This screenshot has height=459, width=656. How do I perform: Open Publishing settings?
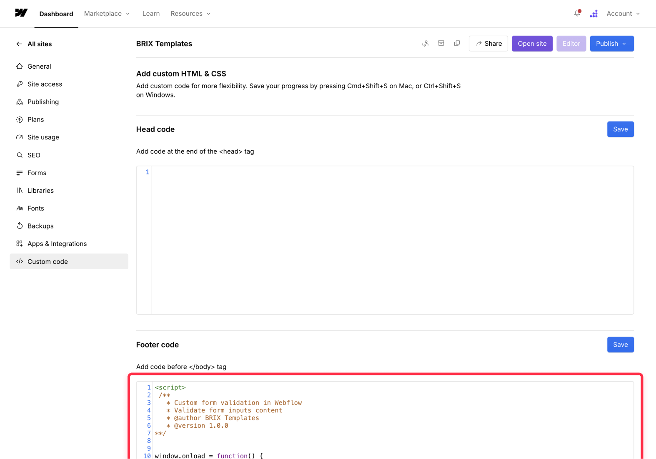(x=69, y=102)
